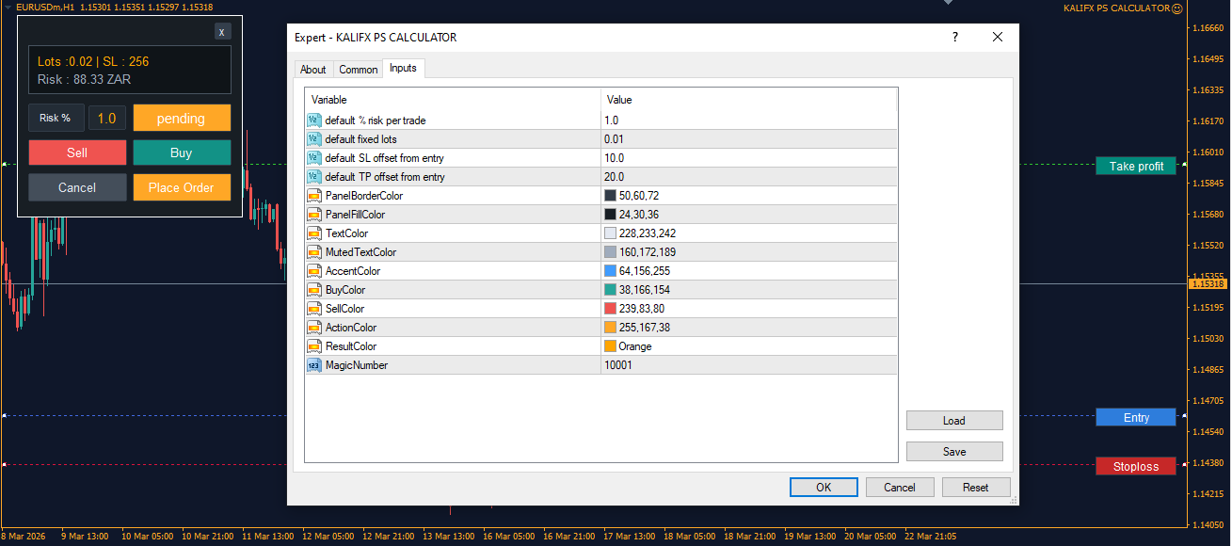Click the smiley icon beside KALIFX PS CALCULATOR
The image size is (1232, 546).
pyautogui.click(x=1177, y=8)
